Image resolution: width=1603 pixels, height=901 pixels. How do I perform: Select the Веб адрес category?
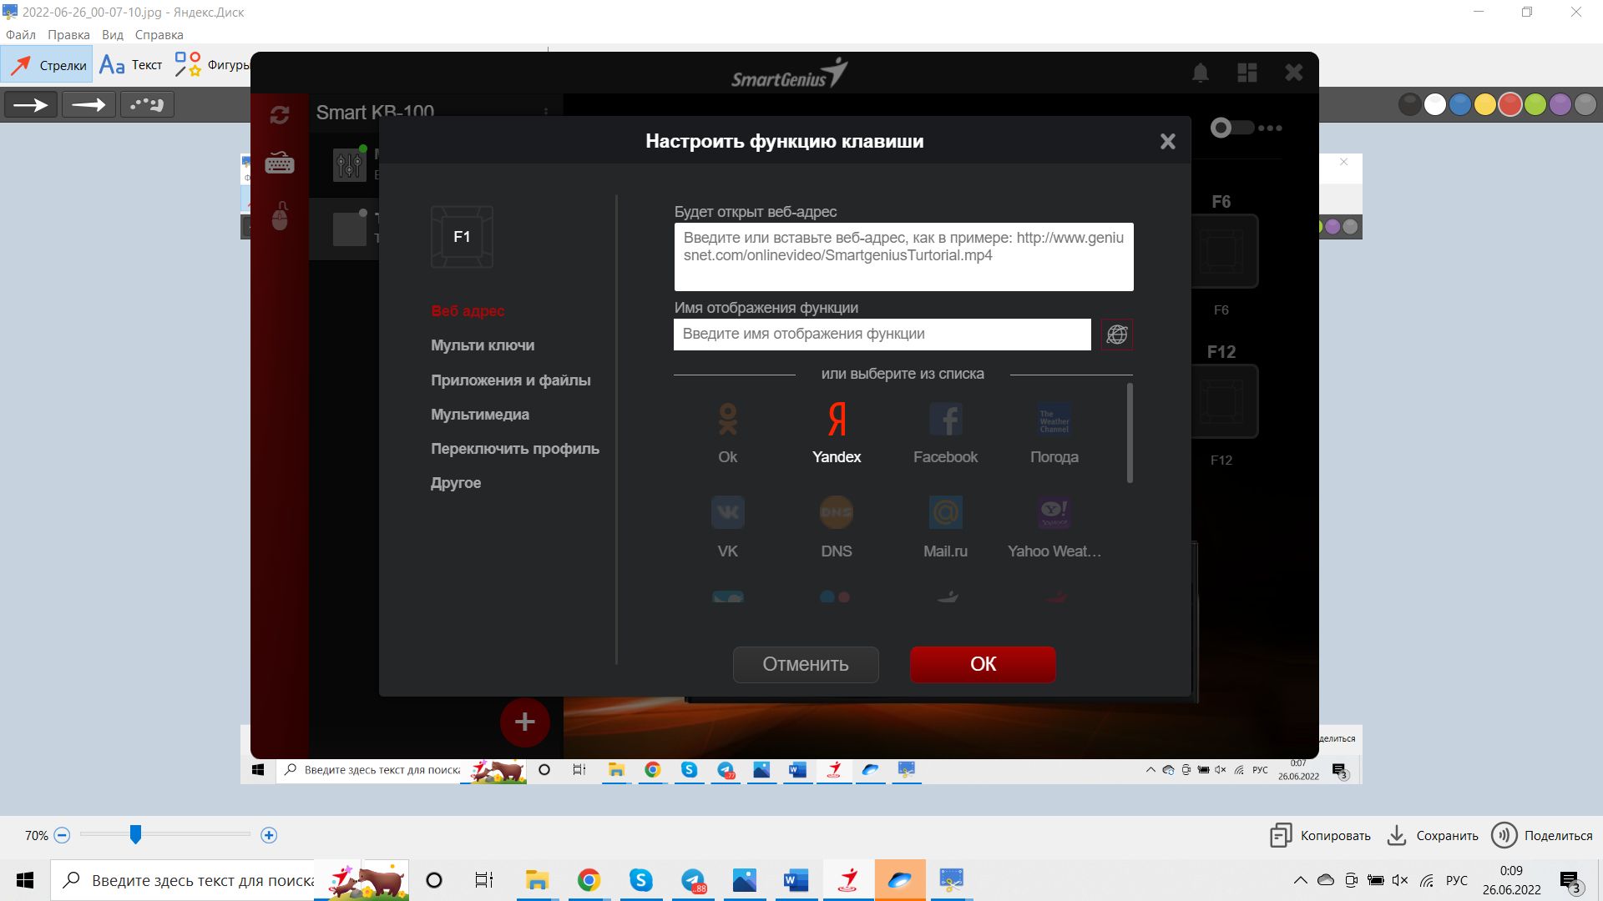pos(468,311)
